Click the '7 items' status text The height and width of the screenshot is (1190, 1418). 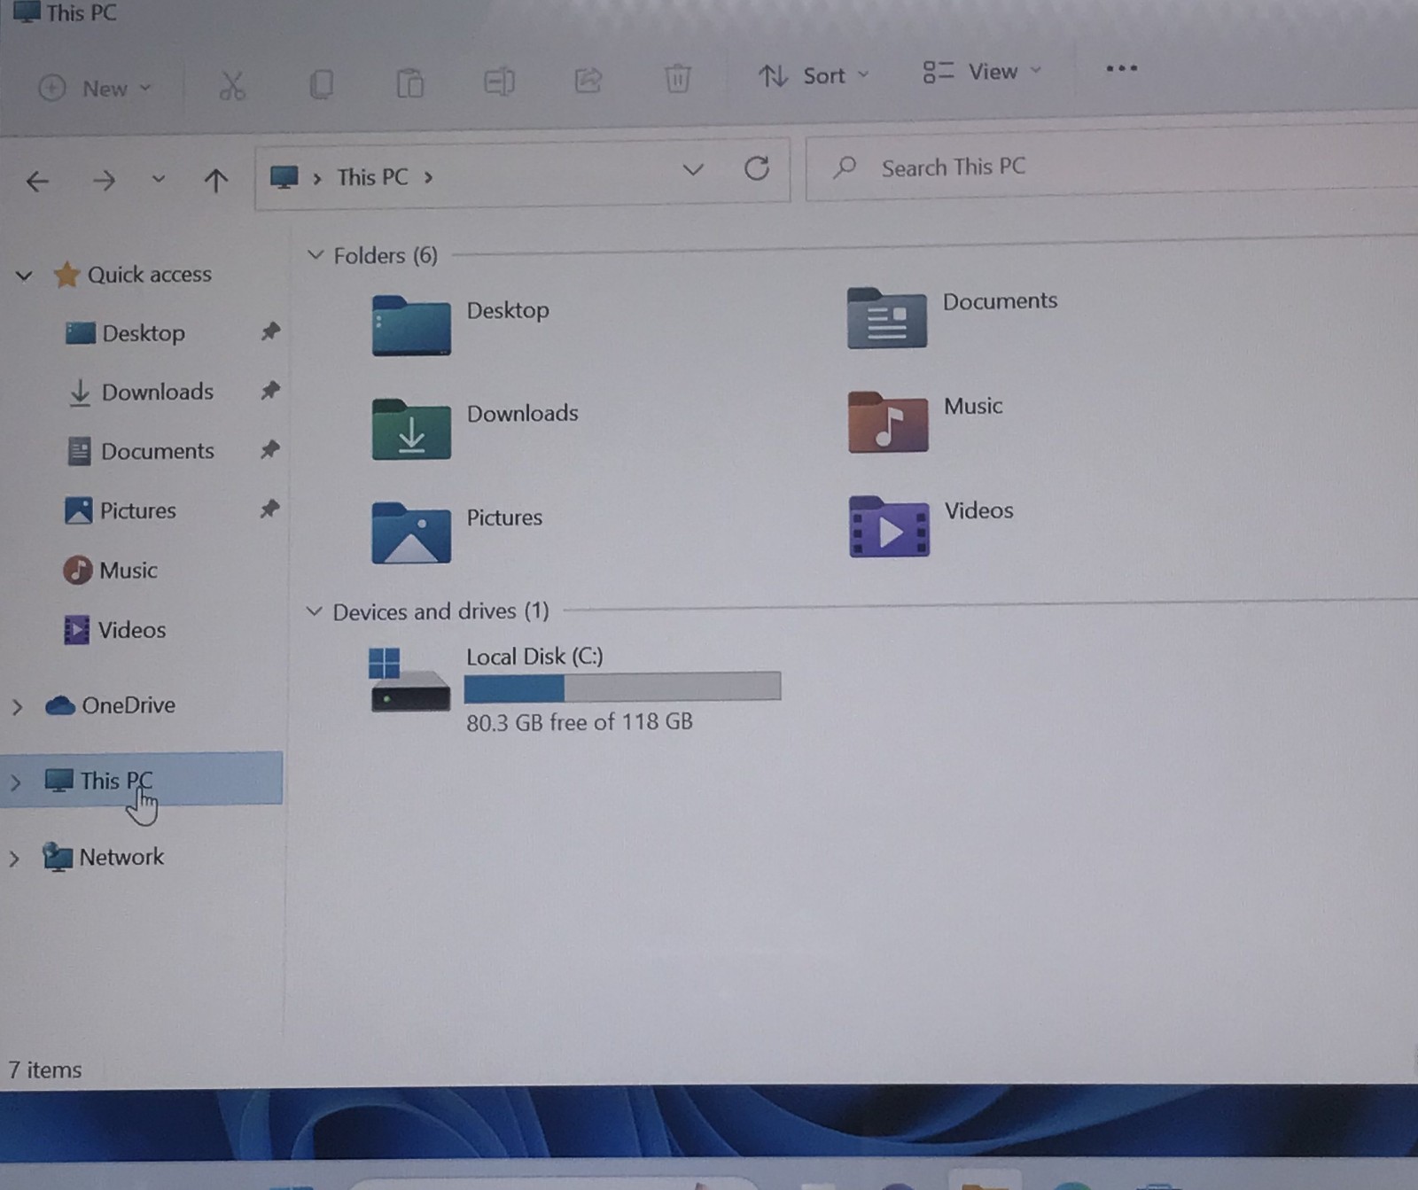click(44, 1070)
